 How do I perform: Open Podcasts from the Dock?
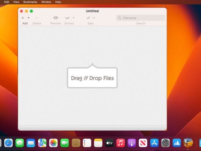132,143
